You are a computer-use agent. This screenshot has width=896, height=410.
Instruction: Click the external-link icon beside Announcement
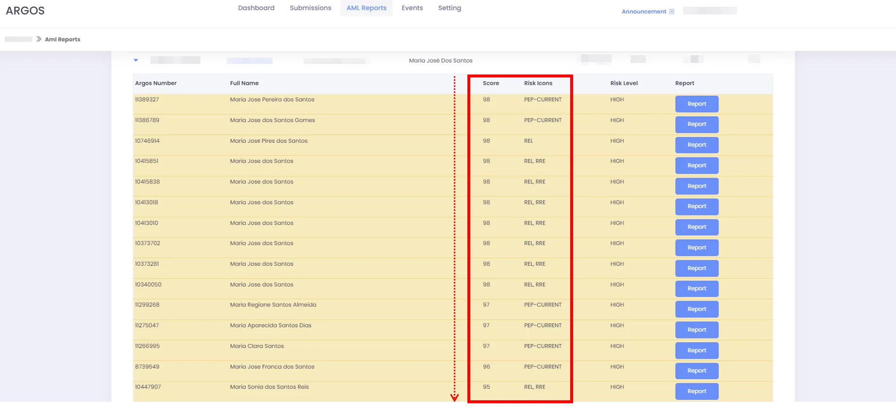672,12
